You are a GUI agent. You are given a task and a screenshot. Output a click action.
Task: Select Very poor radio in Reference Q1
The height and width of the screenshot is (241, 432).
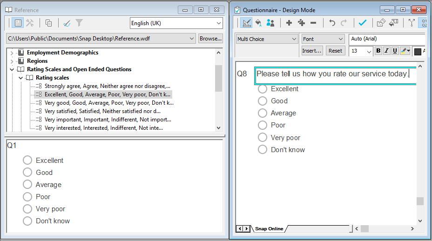click(x=27, y=209)
